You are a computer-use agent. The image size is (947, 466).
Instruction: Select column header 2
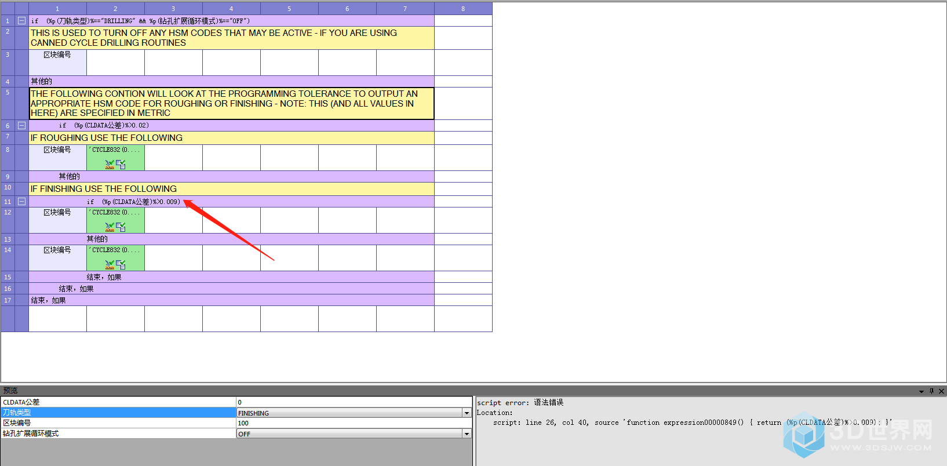click(x=115, y=9)
